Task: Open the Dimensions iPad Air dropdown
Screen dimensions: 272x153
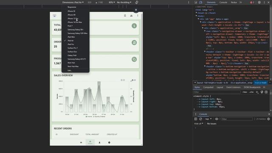Action: coord(73,3)
